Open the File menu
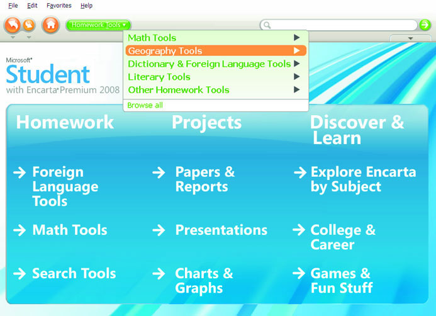Screen dimensions: 436x316 point(13,6)
